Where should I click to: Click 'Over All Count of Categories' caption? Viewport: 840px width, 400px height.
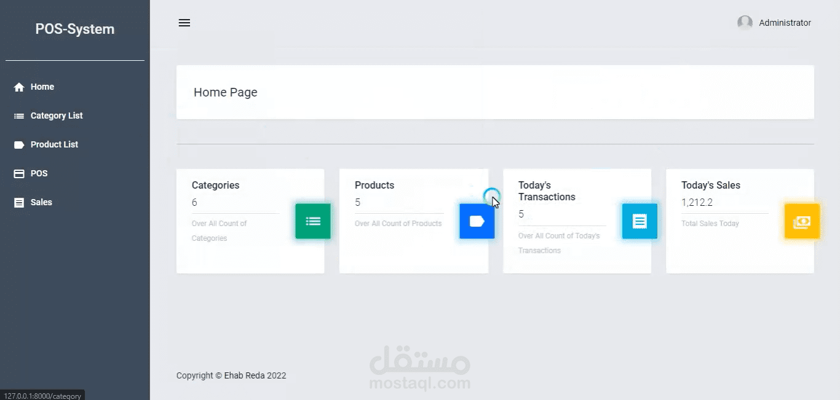coord(219,231)
